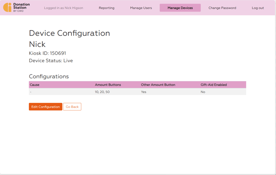Open the Change Password page

[x=222, y=8]
